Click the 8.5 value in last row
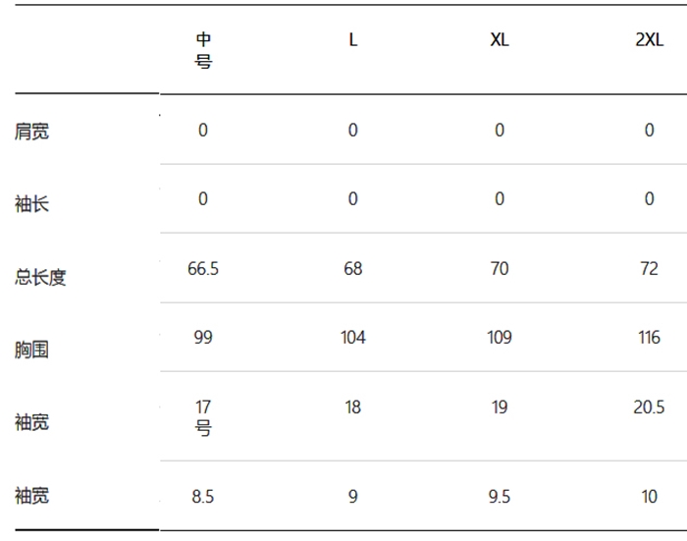687x541 pixels. tap(203, 497)
